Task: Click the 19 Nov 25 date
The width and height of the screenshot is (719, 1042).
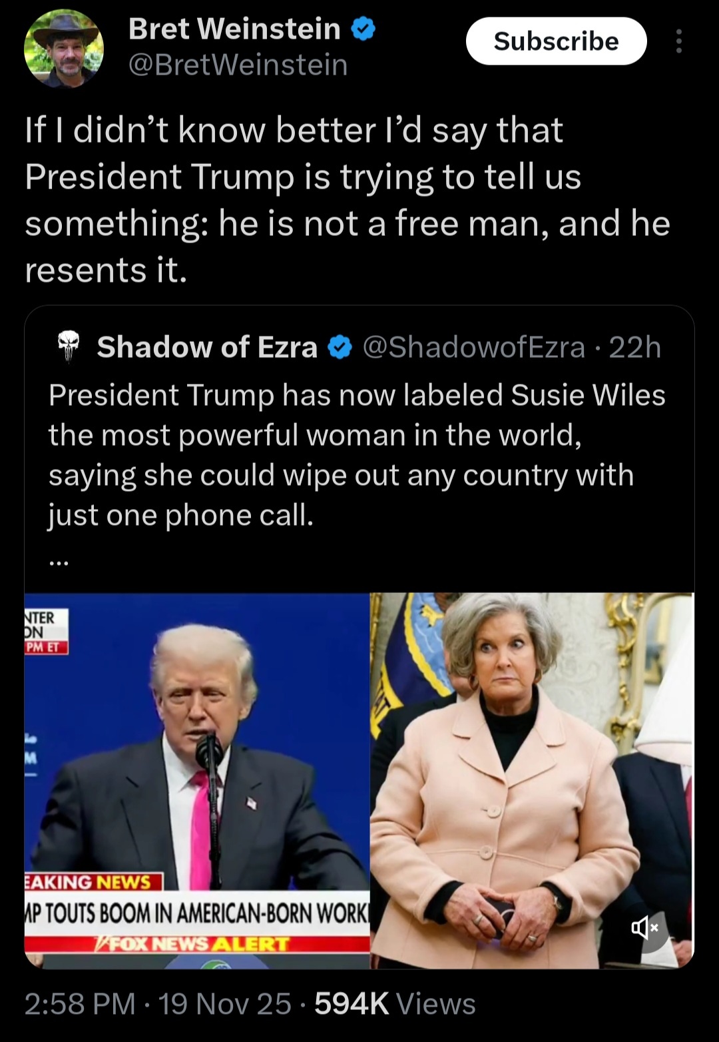Action: [x=225, y=1003]
